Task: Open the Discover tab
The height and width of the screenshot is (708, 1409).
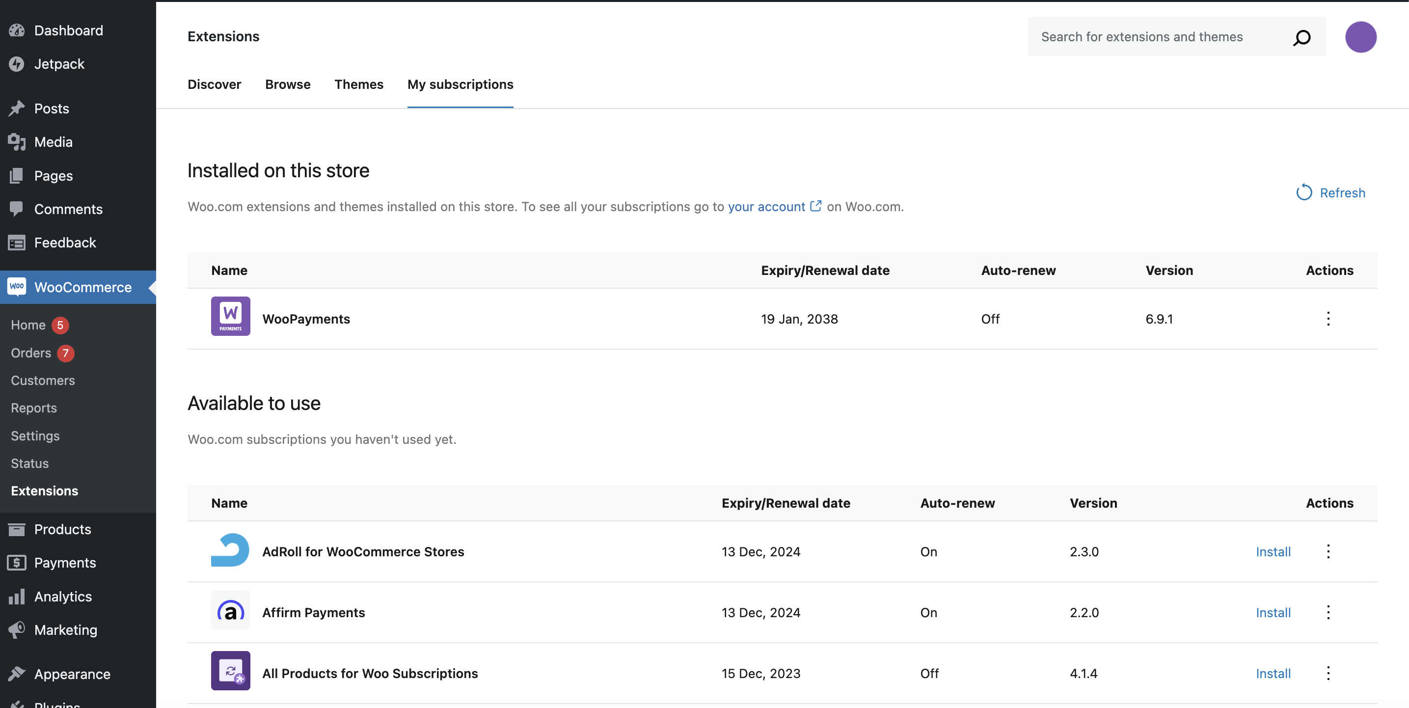Action: click(215, 84)
